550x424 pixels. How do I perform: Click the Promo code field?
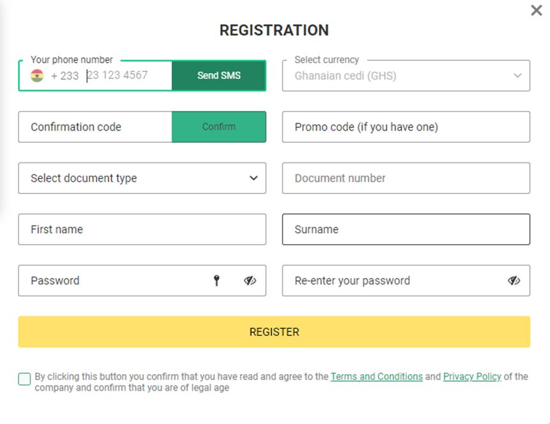pos(406,127)
